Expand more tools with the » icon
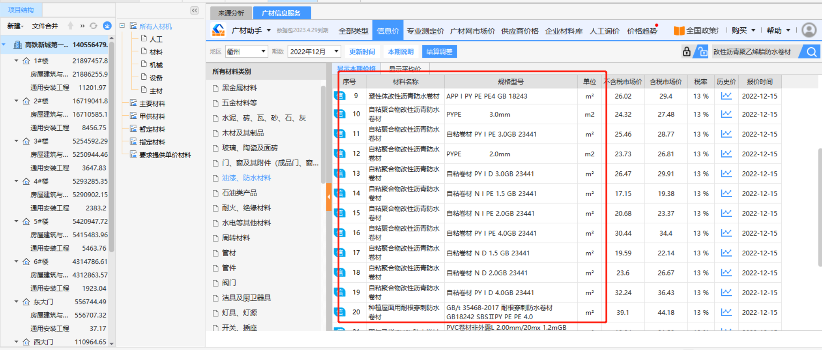Viewport: 822px width, 350px height. tap(82, 26)
